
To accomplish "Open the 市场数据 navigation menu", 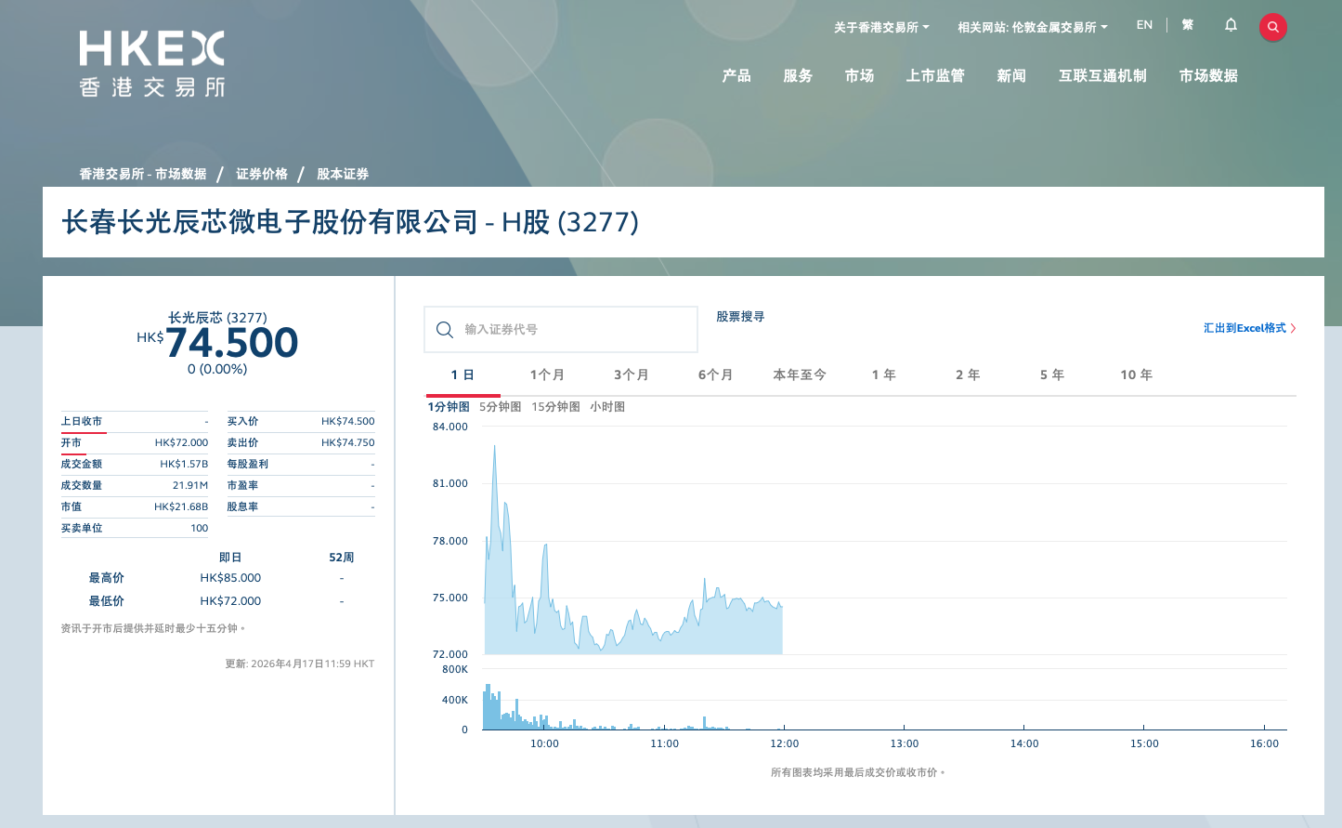I will pyautogui.click(x=1207, y=76).
